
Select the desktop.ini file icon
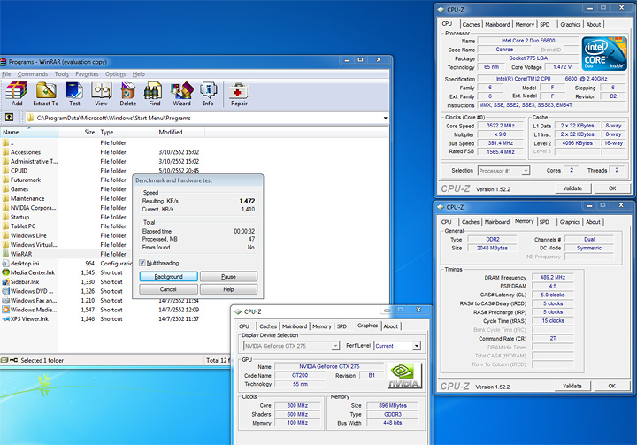pos(5,264)
